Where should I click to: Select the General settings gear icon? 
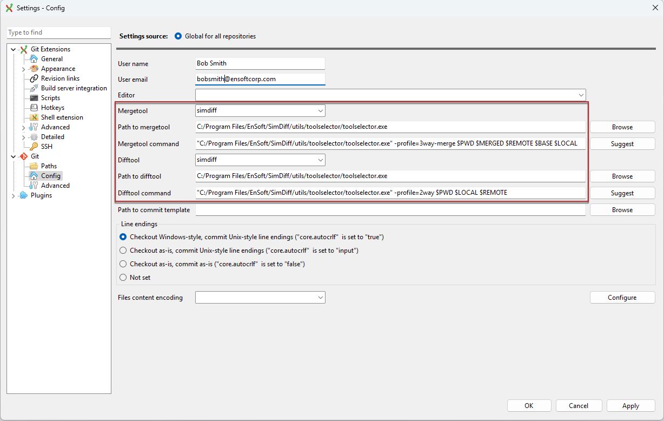33,58
